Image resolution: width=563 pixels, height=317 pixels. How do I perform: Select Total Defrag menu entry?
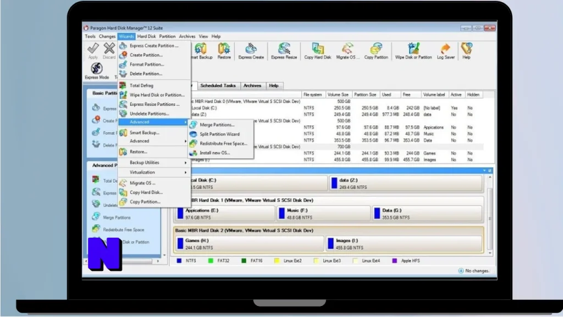[154, 85]
